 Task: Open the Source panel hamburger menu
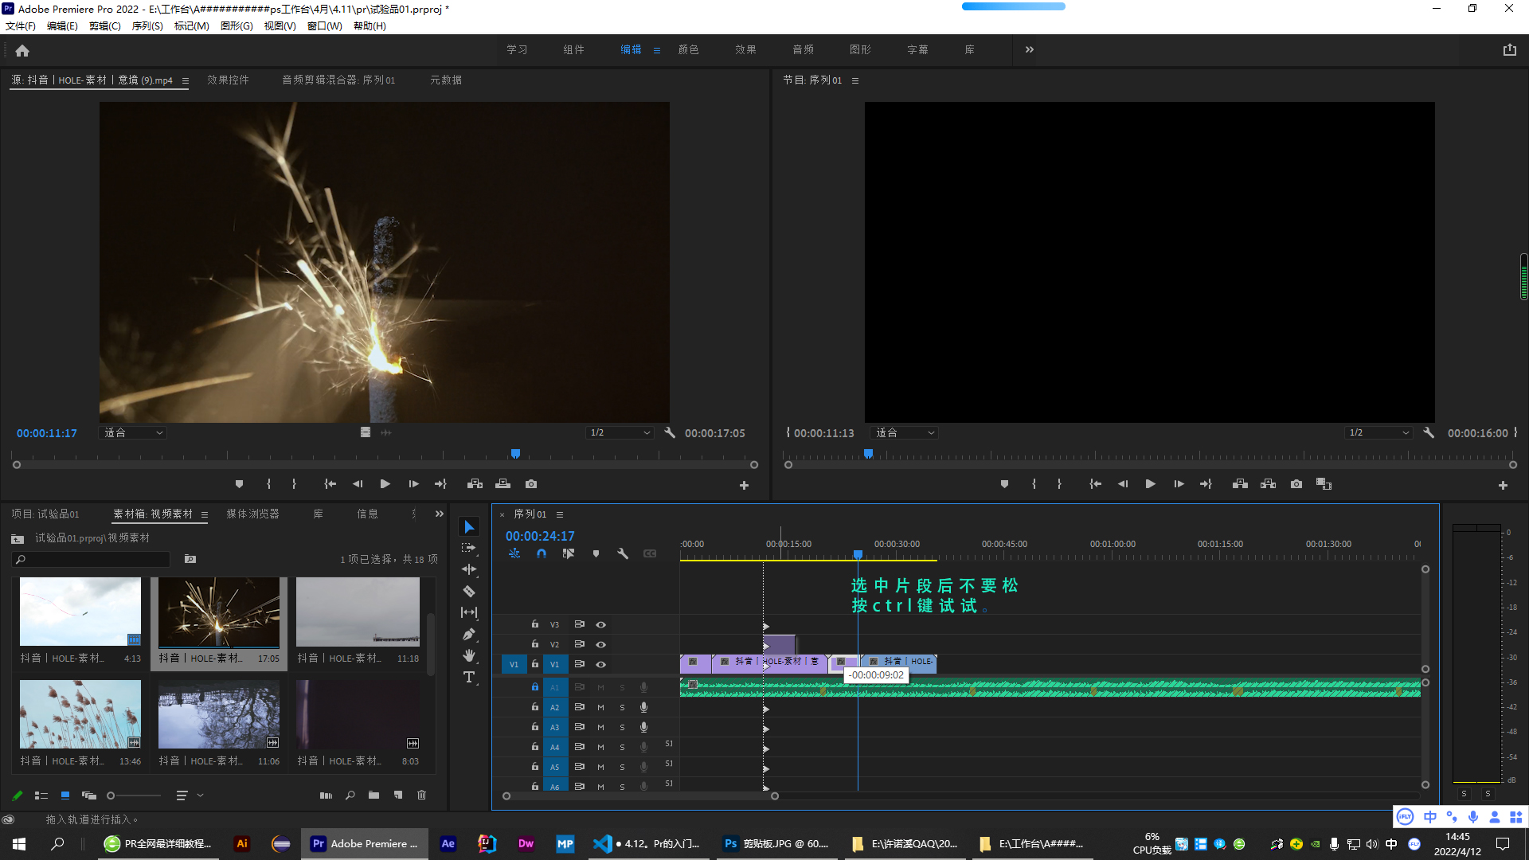(x=186, y=80)
